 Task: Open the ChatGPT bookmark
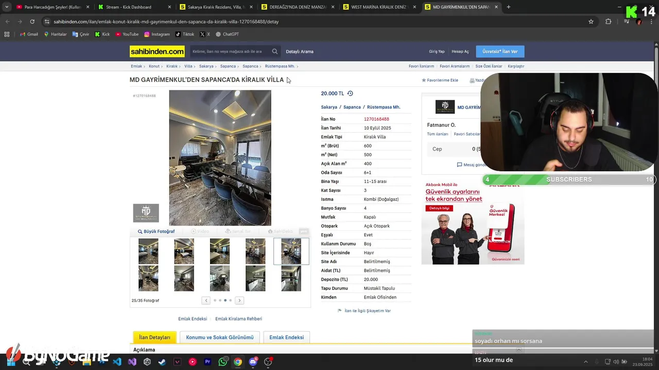click(x=227, y=34)
